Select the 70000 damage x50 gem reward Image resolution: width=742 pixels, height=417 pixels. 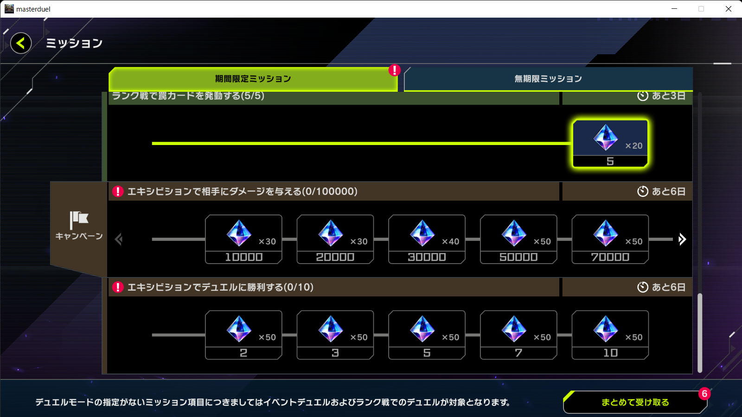610,239
